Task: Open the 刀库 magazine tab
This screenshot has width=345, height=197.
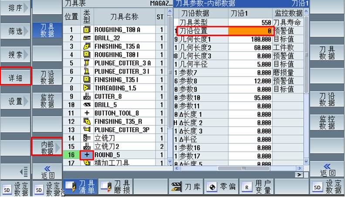Action: click(x=186, y=187)
